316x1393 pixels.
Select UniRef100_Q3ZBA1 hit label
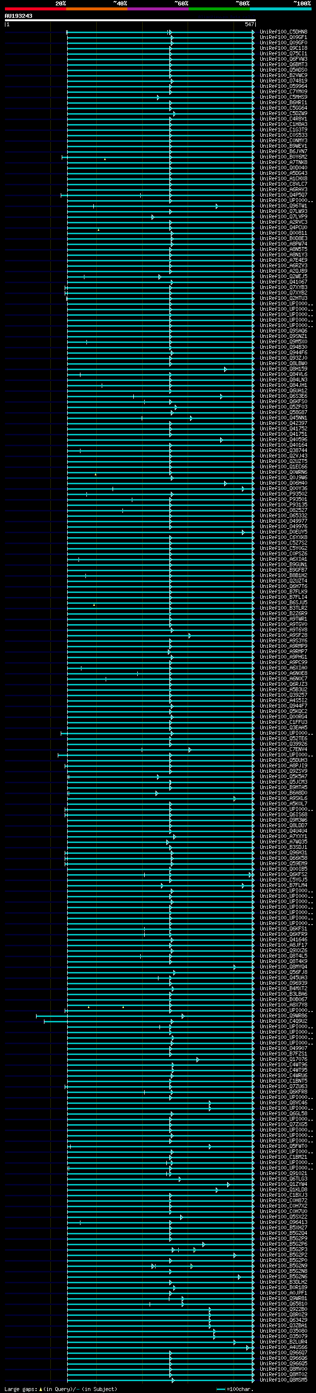[x=283, y=1325]
